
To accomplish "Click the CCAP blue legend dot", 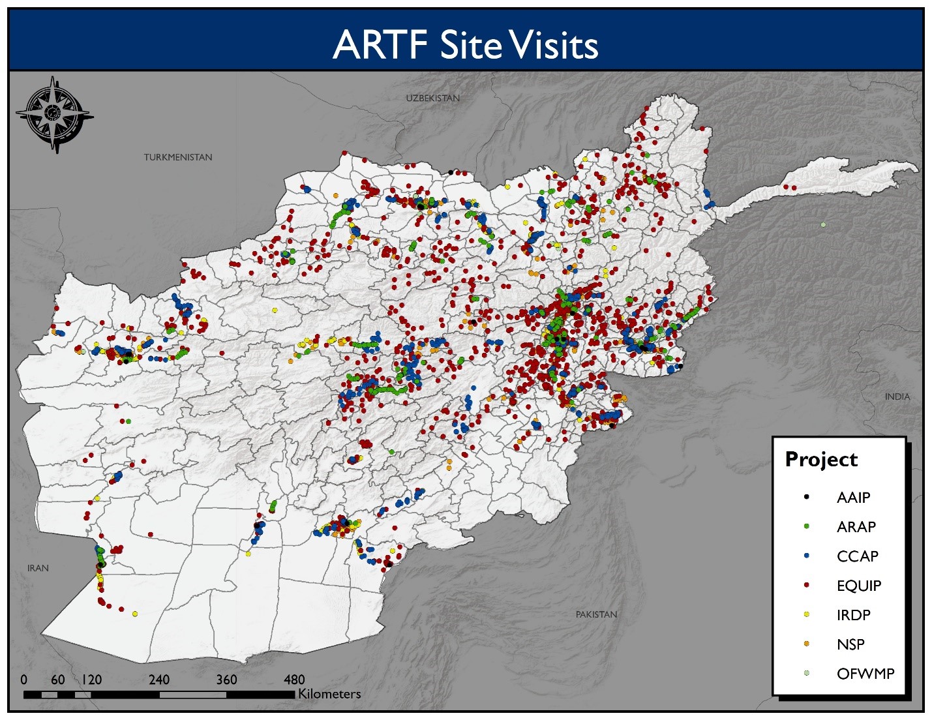I will tap(807, 556).
